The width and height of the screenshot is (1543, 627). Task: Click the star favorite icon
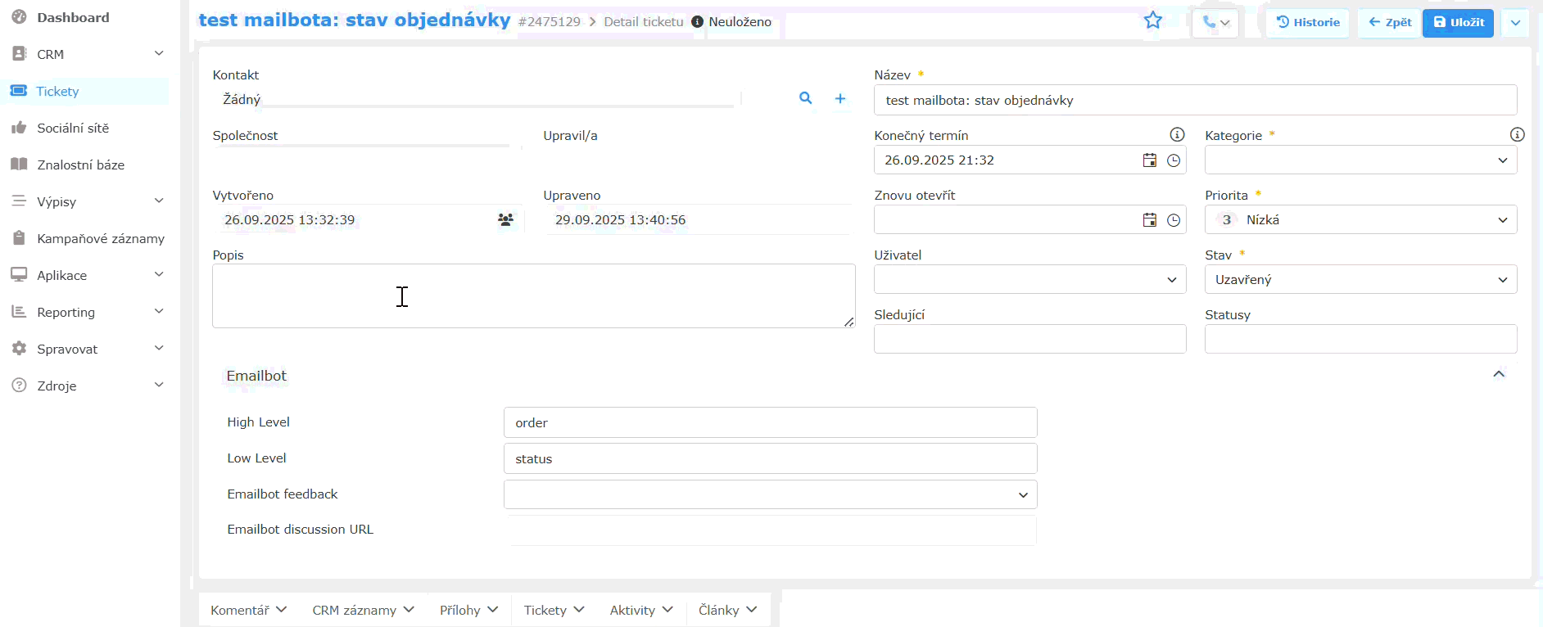(x=1152, y=20)
